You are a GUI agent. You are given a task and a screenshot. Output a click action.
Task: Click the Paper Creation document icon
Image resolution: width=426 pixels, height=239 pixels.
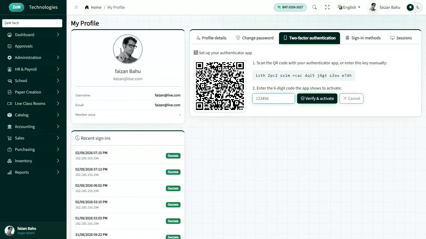[x=10, y=92]
